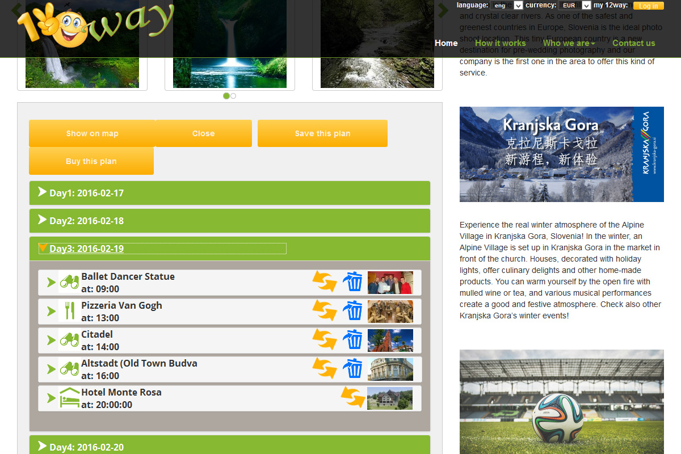681x454 pixels.
Task: Click Buy this plan button
Action: click(x=91, y=161)
